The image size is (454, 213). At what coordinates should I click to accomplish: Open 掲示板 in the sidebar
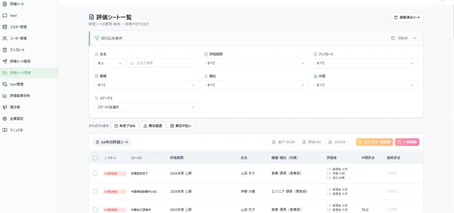click(29, 107)
